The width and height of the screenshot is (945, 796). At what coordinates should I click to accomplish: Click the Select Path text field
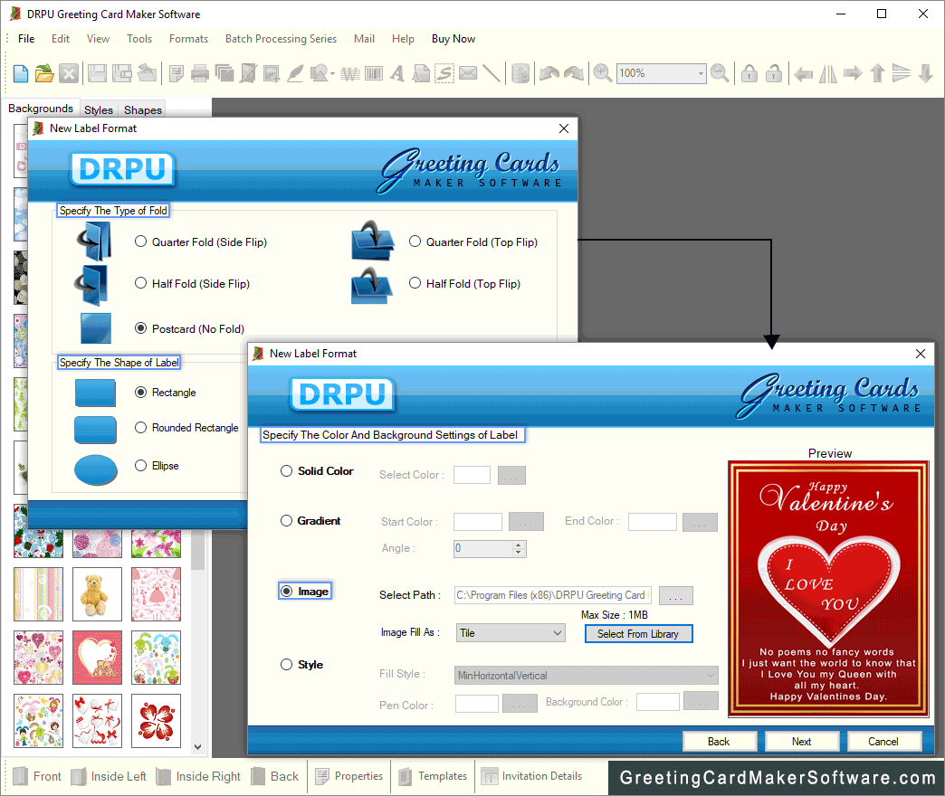pyautogui.click(x=553, y=595)
